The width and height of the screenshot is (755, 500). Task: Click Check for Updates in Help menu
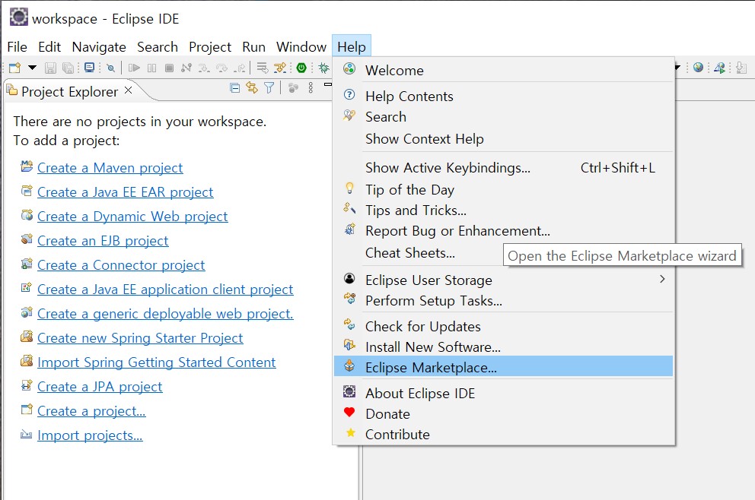[x=422, y=327]
